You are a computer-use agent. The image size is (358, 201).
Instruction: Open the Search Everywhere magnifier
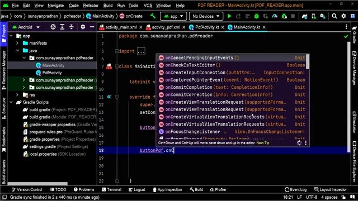click(335, 16)
